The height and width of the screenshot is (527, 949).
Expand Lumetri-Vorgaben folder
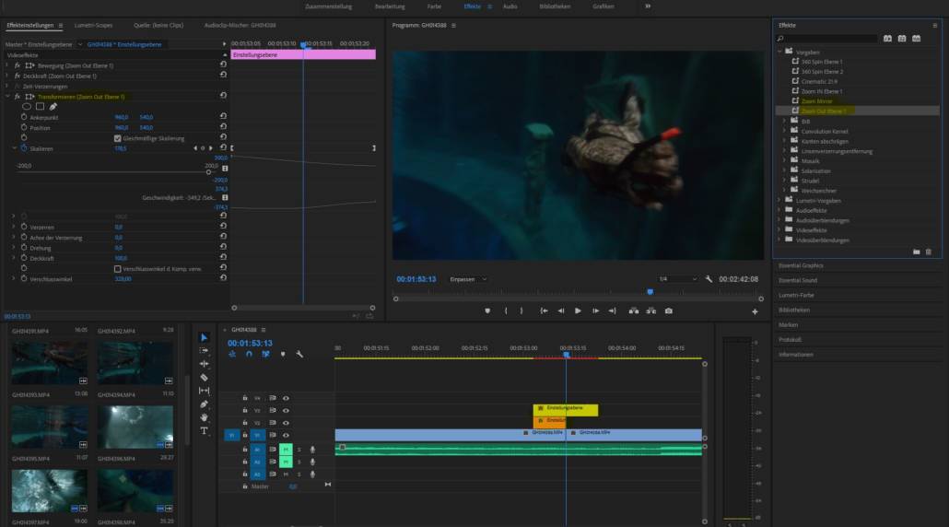click(x=779, y=200)
